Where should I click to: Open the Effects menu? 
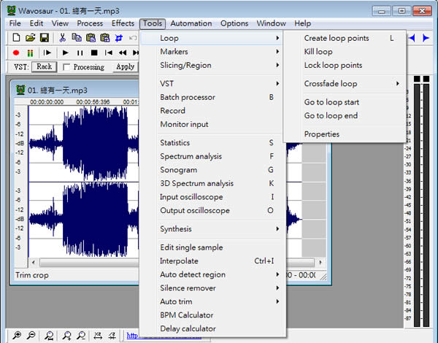point(123,23)
